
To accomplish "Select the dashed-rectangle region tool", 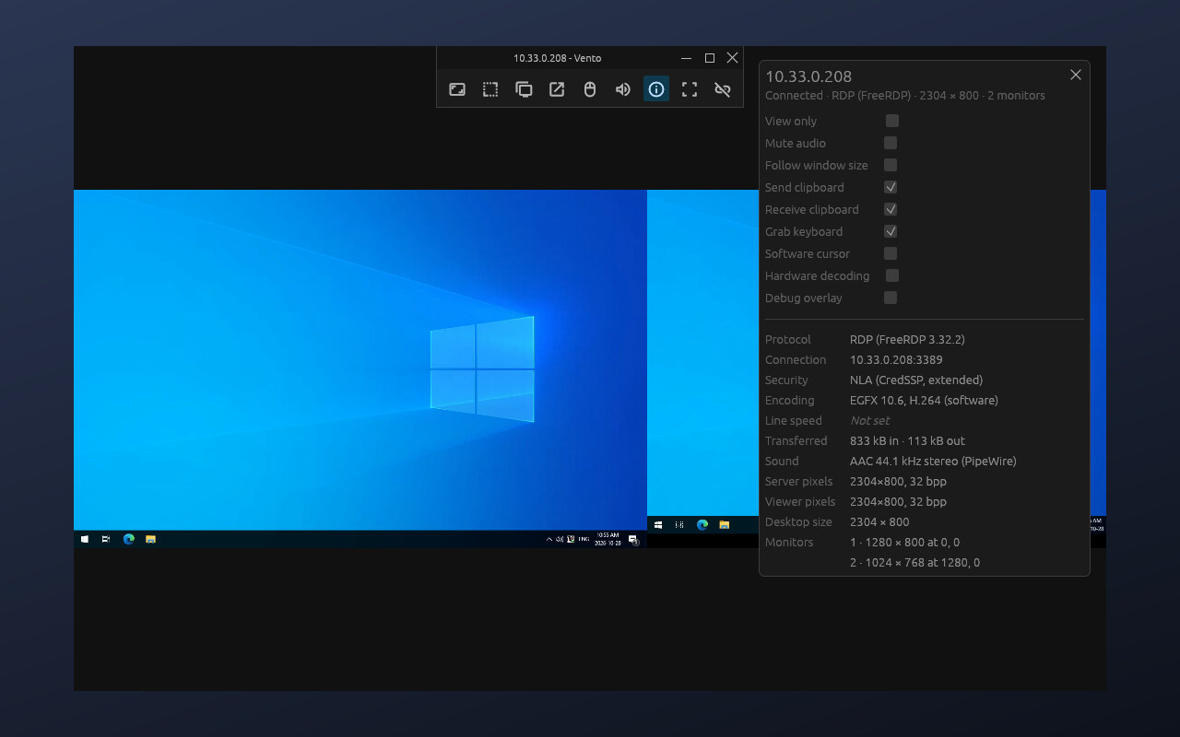I will (x=490, y=89).
